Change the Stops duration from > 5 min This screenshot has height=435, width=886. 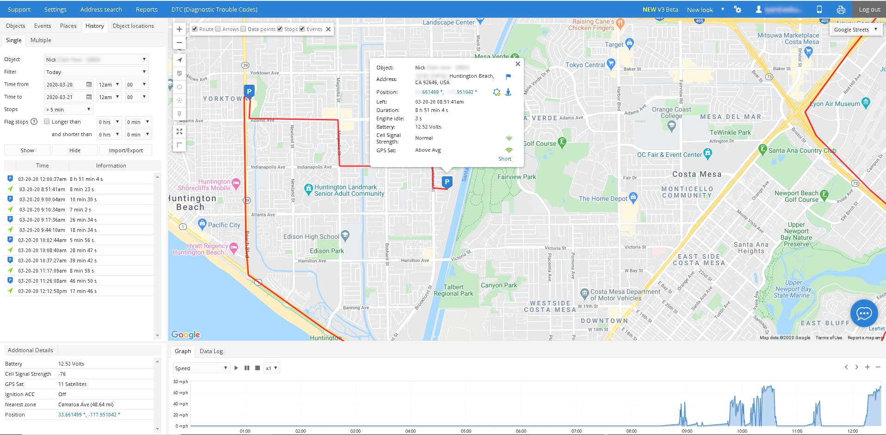click(68, 109)
